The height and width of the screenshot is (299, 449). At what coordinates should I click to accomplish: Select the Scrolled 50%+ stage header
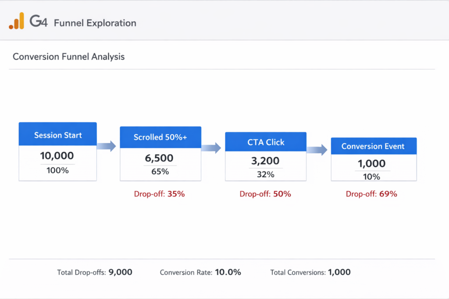pyautogui.click(x=160, y=137)
